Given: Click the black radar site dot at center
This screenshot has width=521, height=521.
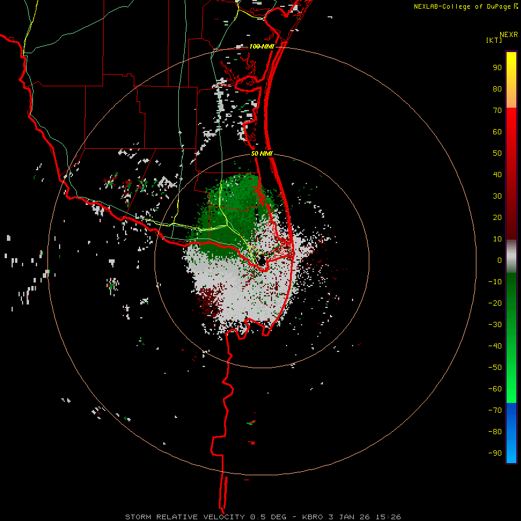Looking at the screenshot, I should [x=262, y=260].
